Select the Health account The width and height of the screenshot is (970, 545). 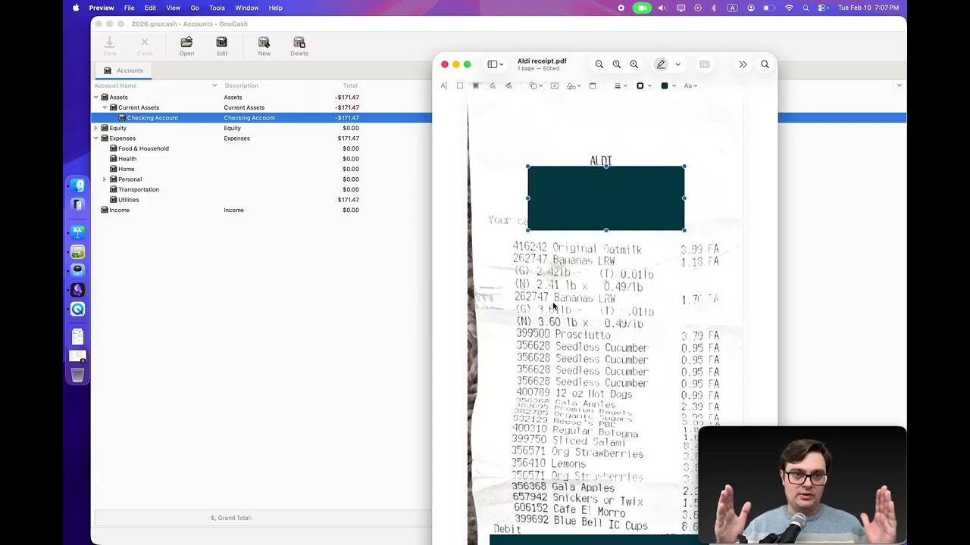[x=127, y=159]
